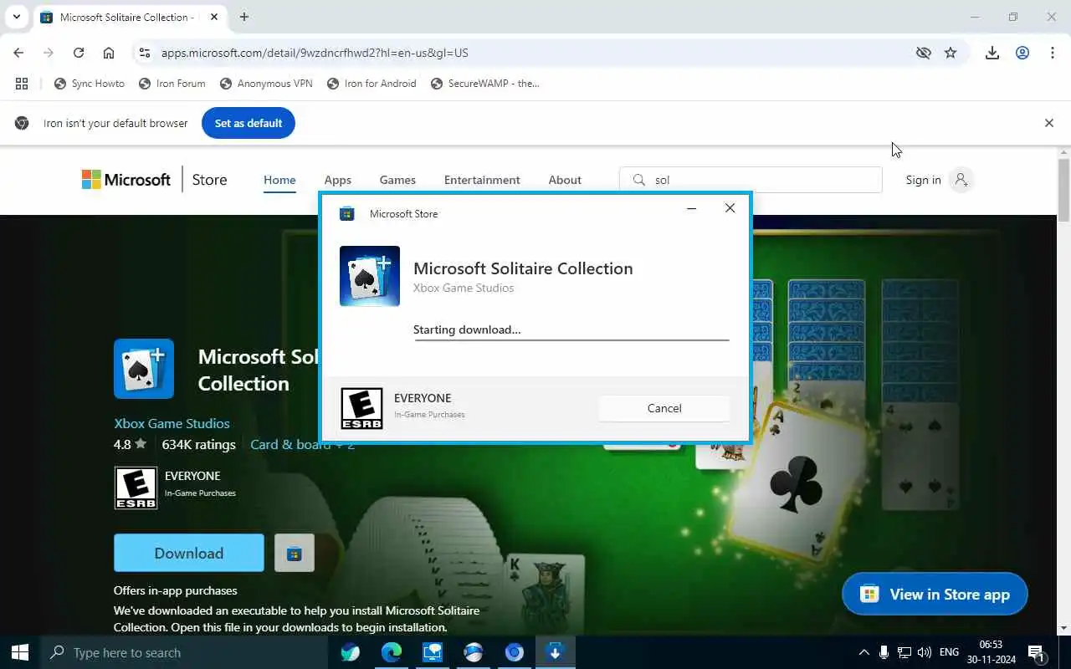
Task: Click the View in Store app button
Action: 935,595
